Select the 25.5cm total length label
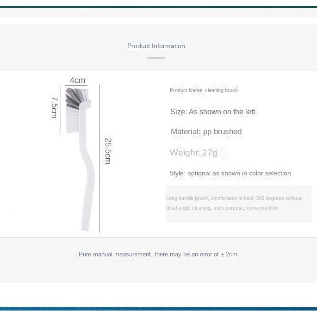This screenshot has height=317, width=317. tap(108, 151)
